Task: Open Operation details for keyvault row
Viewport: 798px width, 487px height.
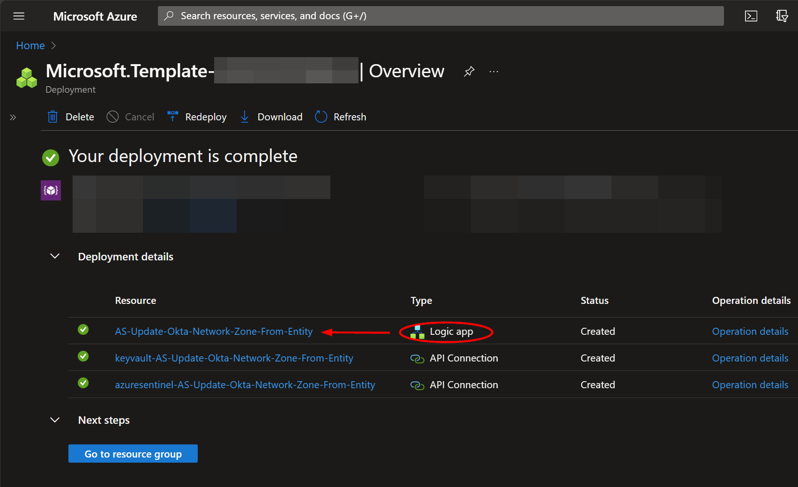Action: click(x=750, y=358)
